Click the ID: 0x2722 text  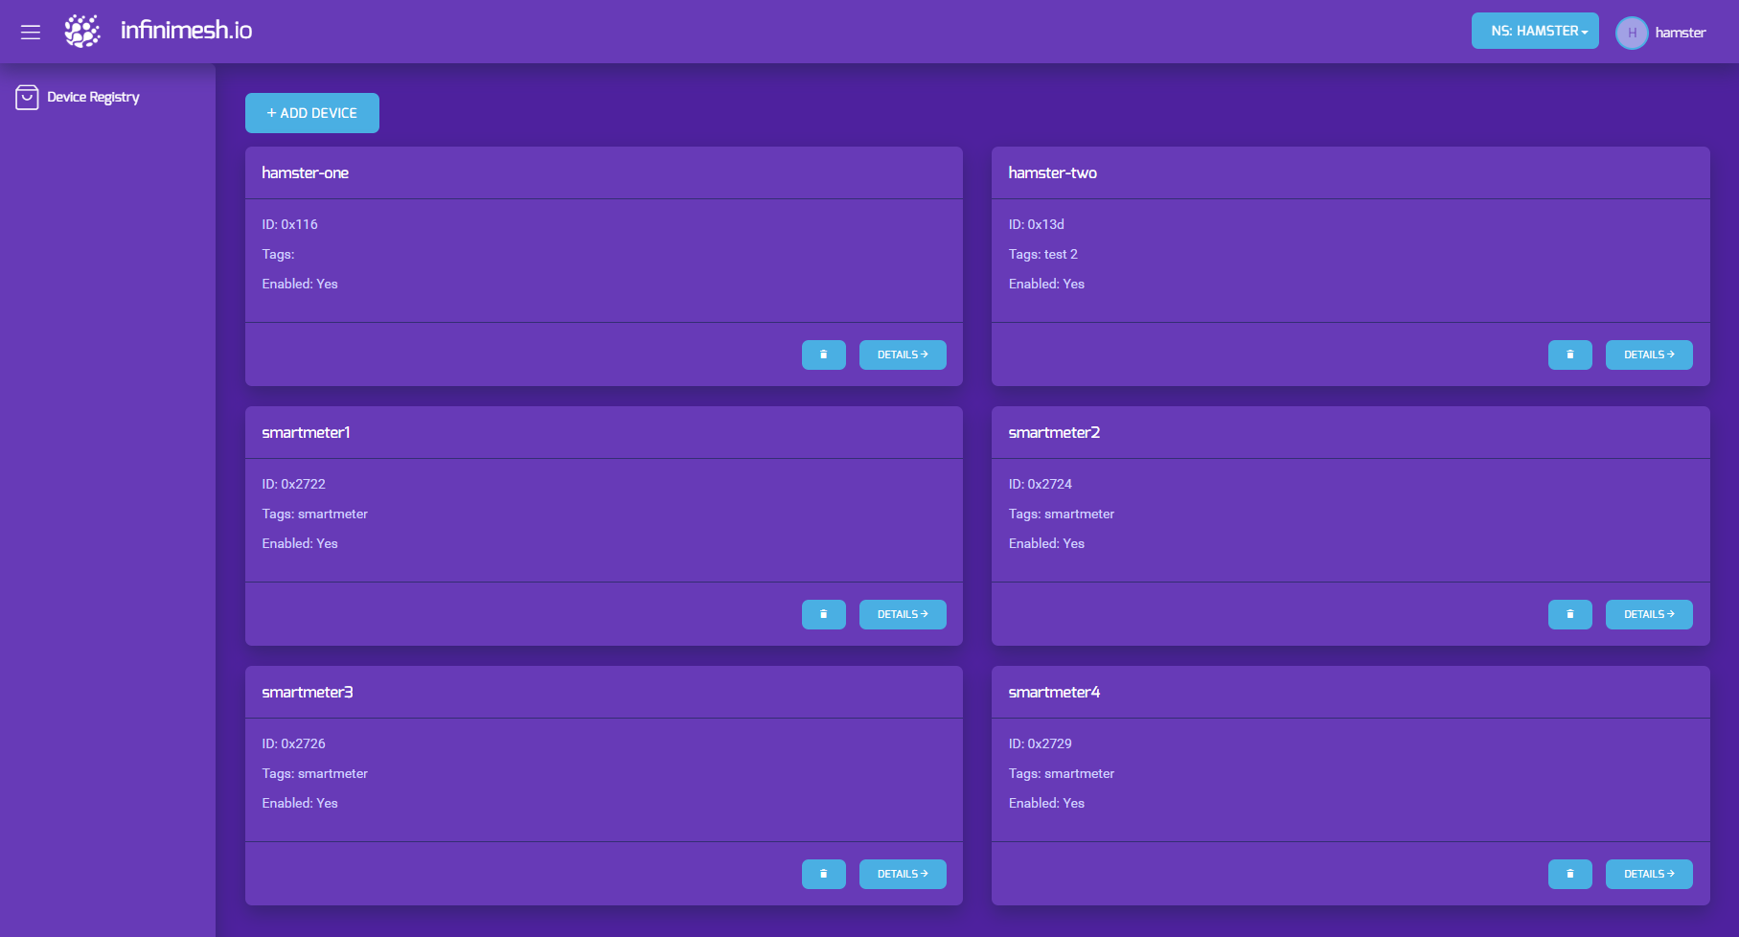[294, 484]
